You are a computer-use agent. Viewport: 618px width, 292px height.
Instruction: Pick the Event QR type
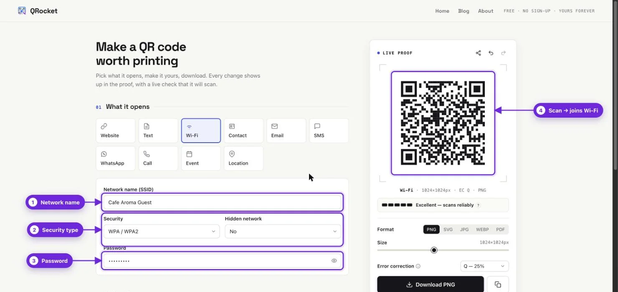point(201,158)
